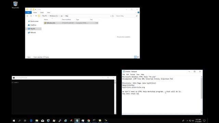Image resolution: width=219 pixels, height=123 pixels.
Task: Click This PC in the address path
Action: click(44, 16)
